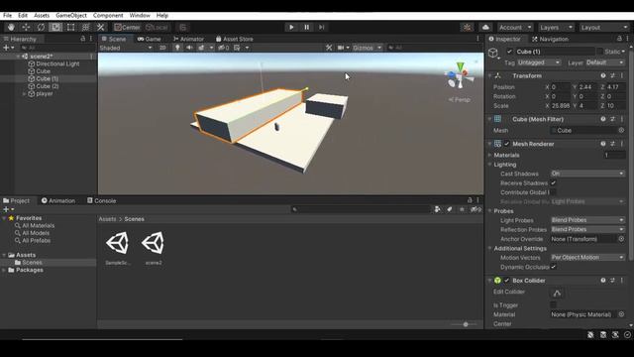Toggle Cube (1) active checkbox
The height and width of the screenshot is (357, 634).
(x=509, y=52)
